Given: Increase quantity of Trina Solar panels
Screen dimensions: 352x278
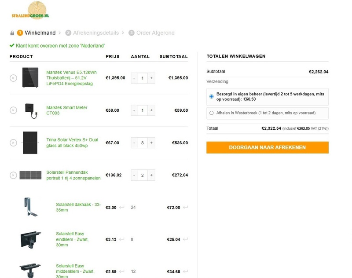Looking at the screenshot, I should coord(151,143).
